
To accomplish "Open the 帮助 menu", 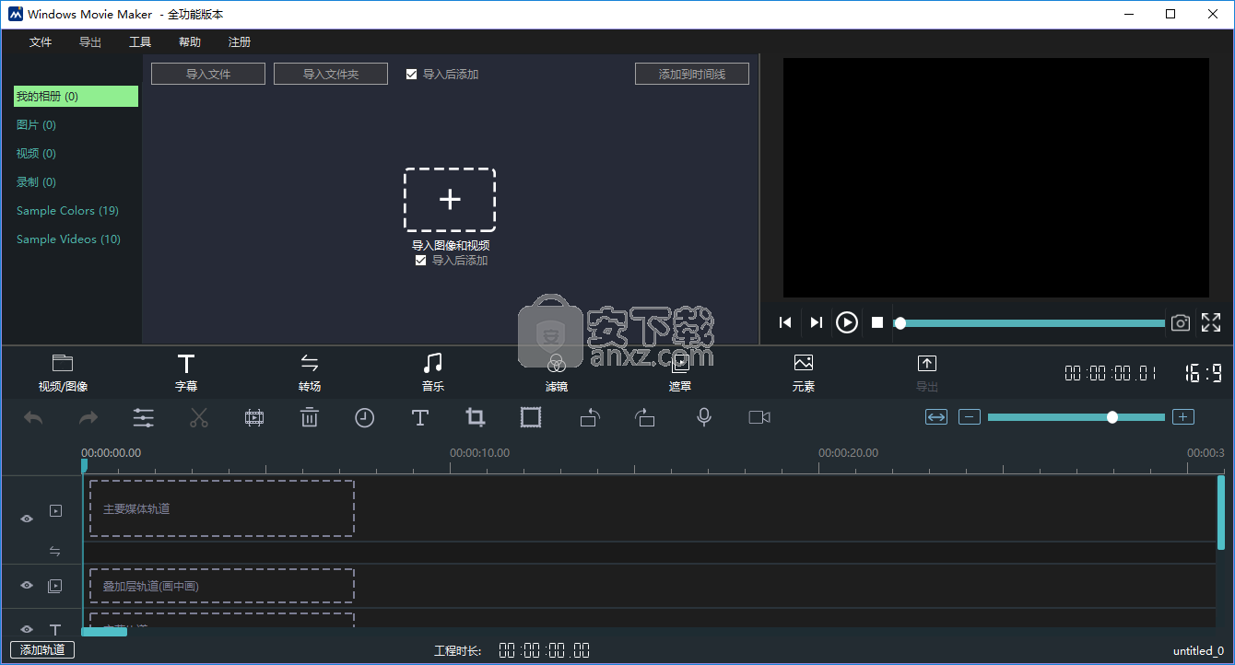I will point(190,42).
